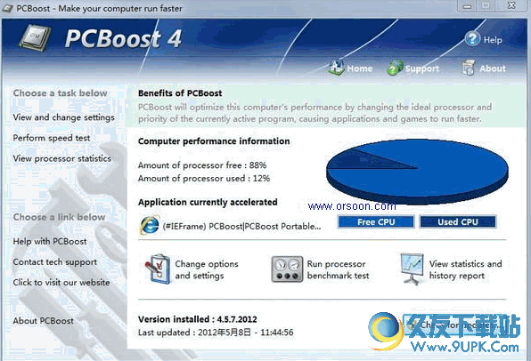Click the Version installed 4.5.7.2012 text

coord(198,319)
